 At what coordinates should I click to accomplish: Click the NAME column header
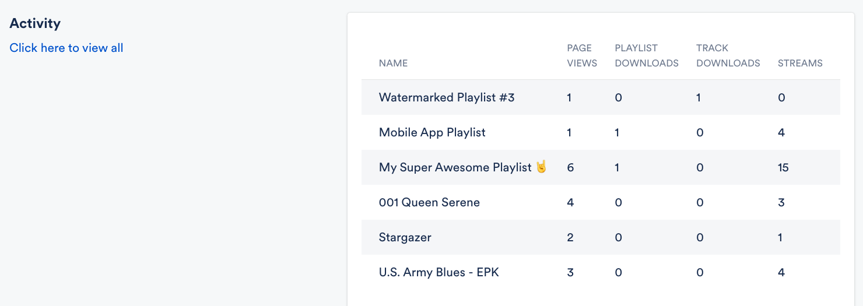tap(394, 63)
